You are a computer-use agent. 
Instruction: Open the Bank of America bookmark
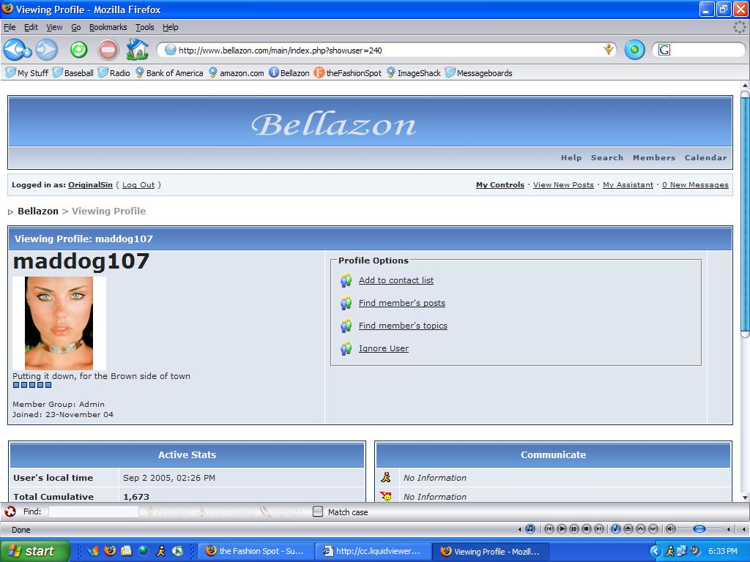174,73
